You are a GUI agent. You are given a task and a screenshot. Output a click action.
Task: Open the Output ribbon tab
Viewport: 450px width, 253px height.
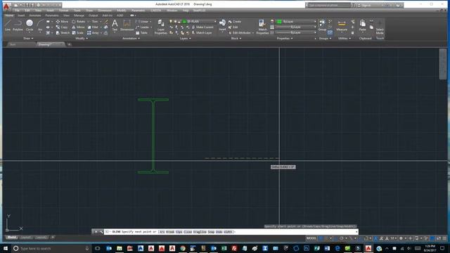[x=93, y=15]
